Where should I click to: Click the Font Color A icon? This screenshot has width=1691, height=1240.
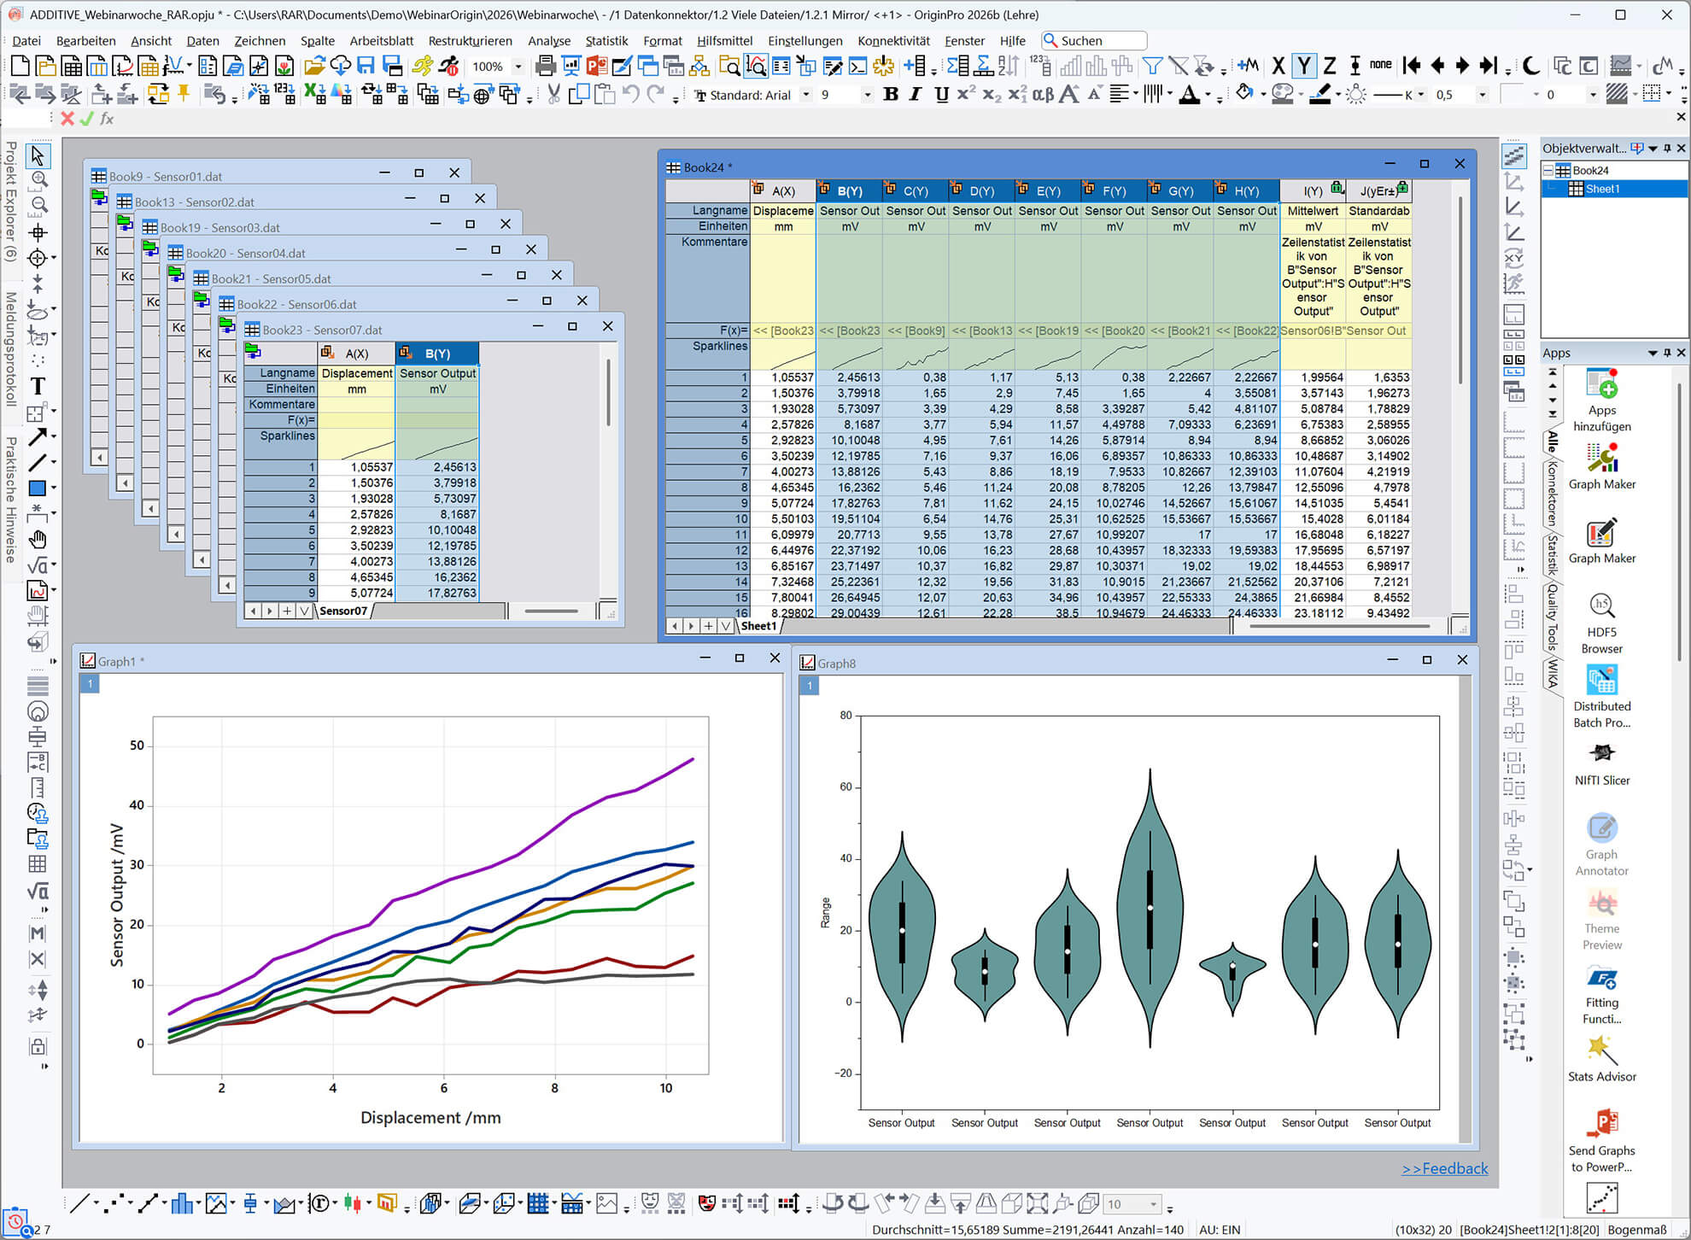(x=1189, y=94)
